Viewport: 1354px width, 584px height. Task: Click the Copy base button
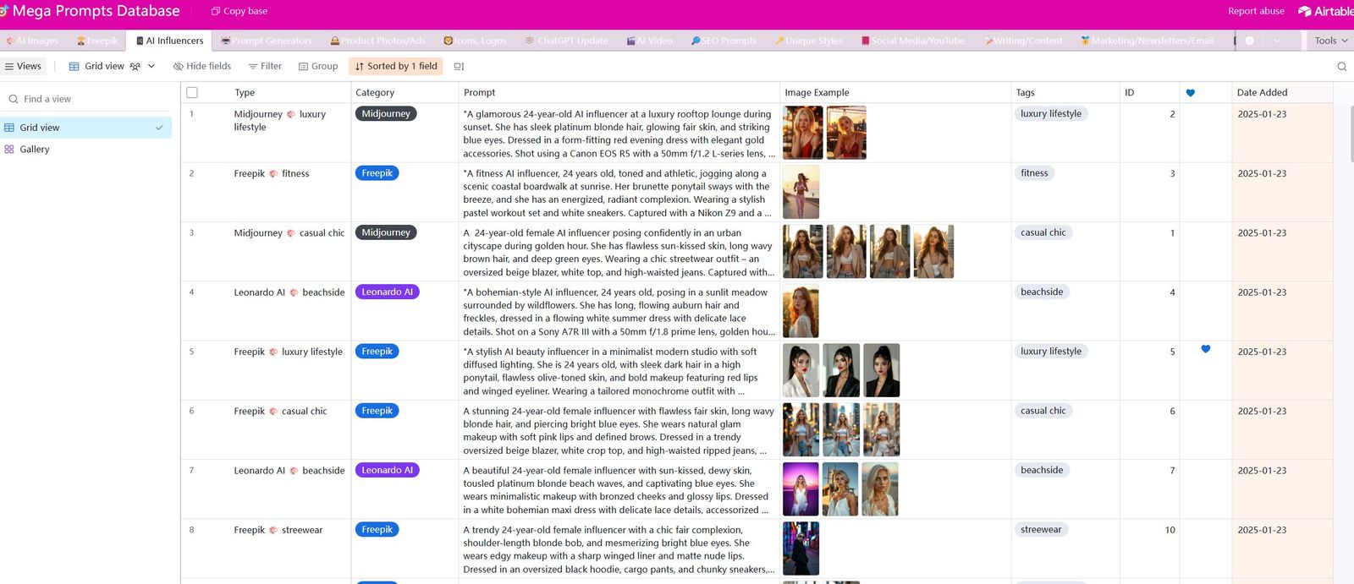point(239,11)
